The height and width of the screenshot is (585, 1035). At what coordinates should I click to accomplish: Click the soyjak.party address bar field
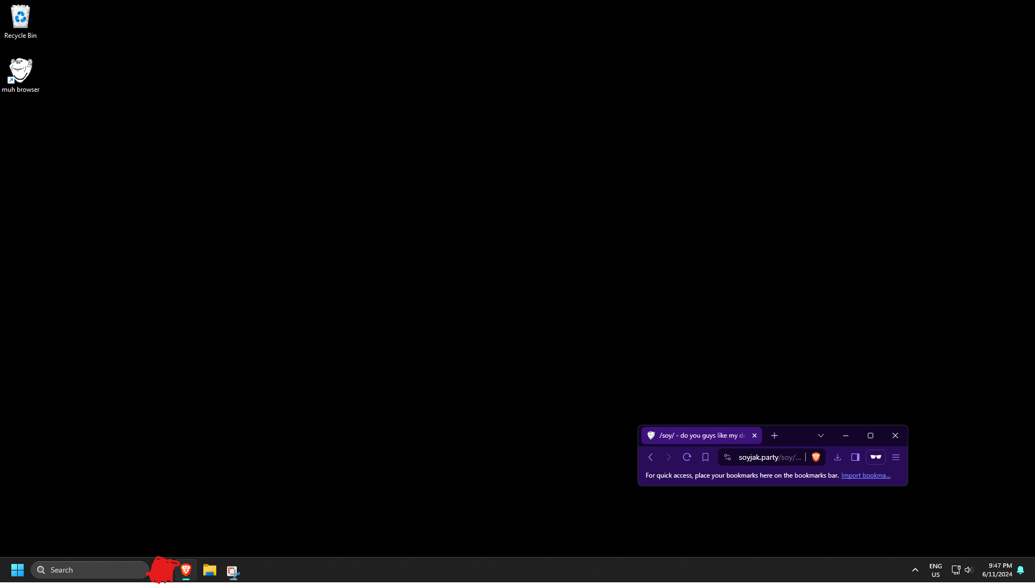pos(769,457)
